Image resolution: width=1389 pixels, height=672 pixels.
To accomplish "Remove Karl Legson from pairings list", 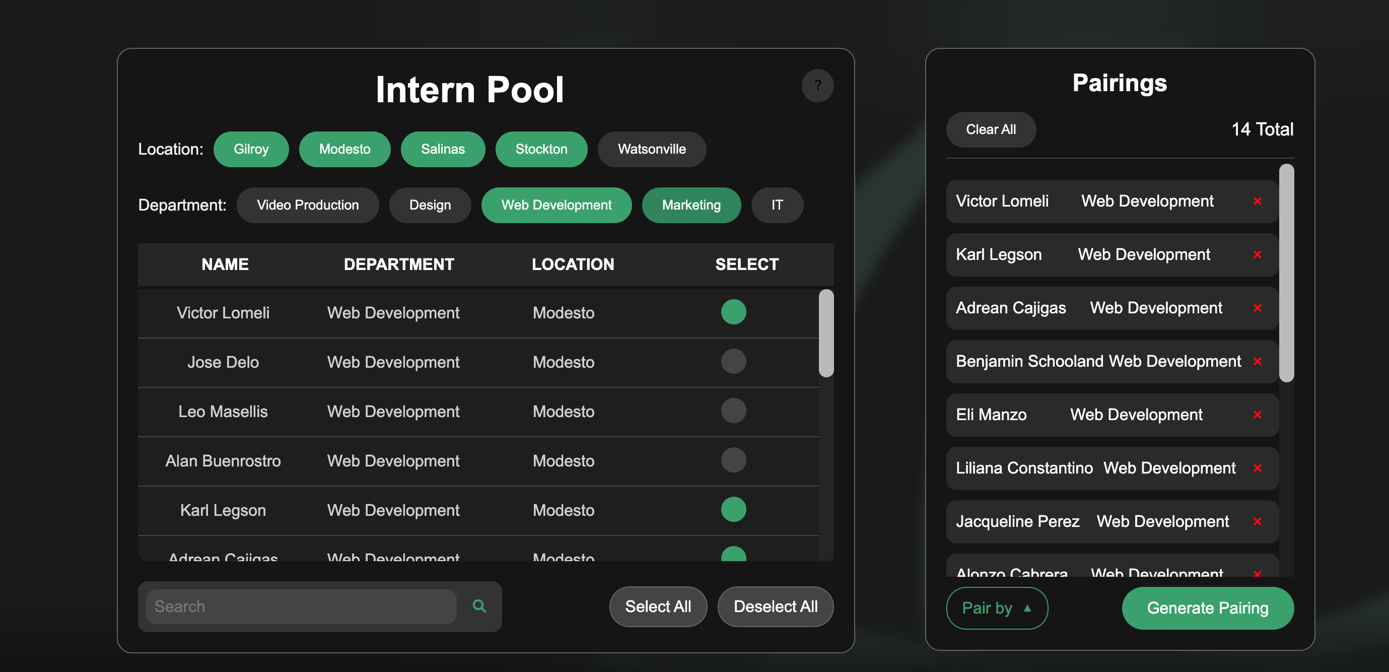I will (x=1257, y=254).
